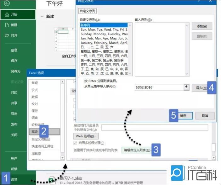This screenshot has width=221, height=185.
Task: Select 打开 in the green sidebar
Action: (x=14, y=35)
